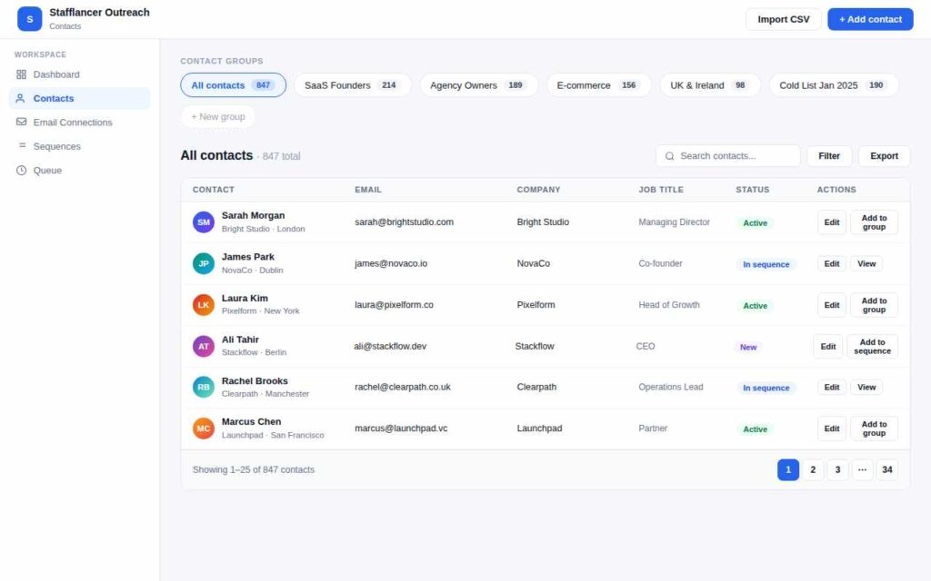
Task: Click Ali Tahir's AT avatar
Action: tap(203, 346)
